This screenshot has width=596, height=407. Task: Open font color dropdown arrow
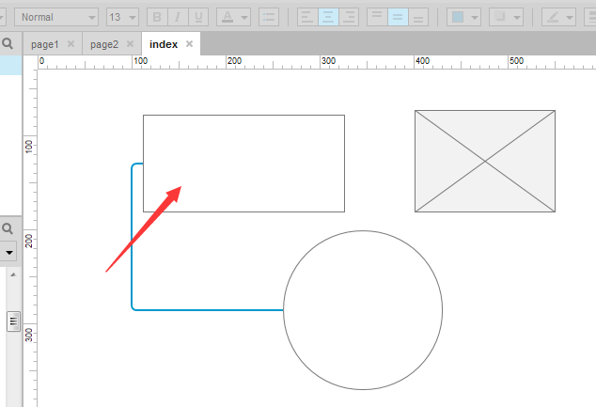click(x=244, y=18)
